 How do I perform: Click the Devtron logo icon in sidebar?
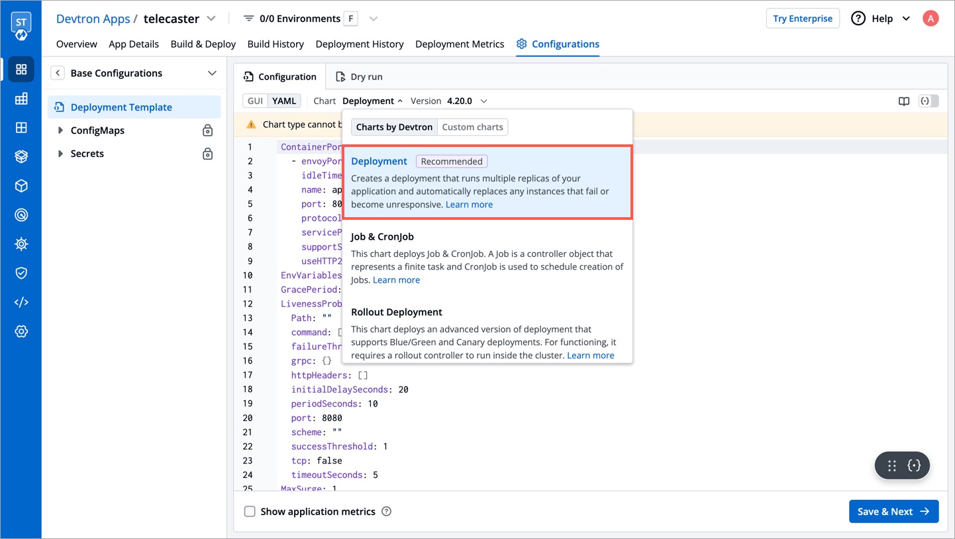click(x=21, y=25)
